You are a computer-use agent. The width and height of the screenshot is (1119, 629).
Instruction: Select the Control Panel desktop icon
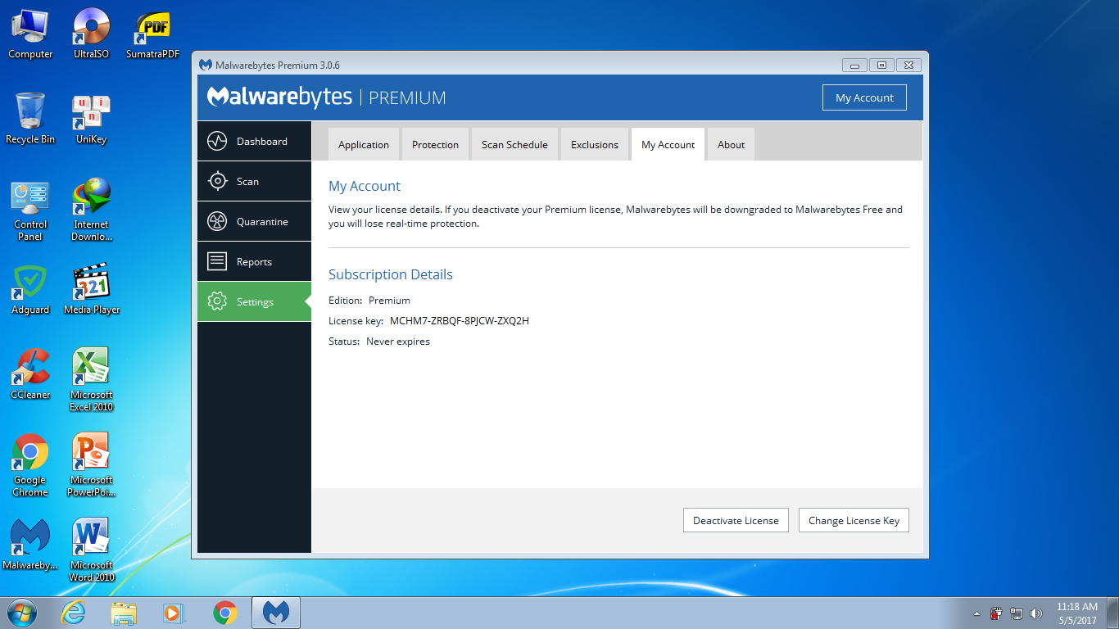[30, 211]
